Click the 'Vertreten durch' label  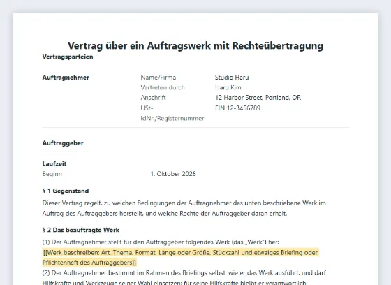pyautogui.click(x=163, y=87)
